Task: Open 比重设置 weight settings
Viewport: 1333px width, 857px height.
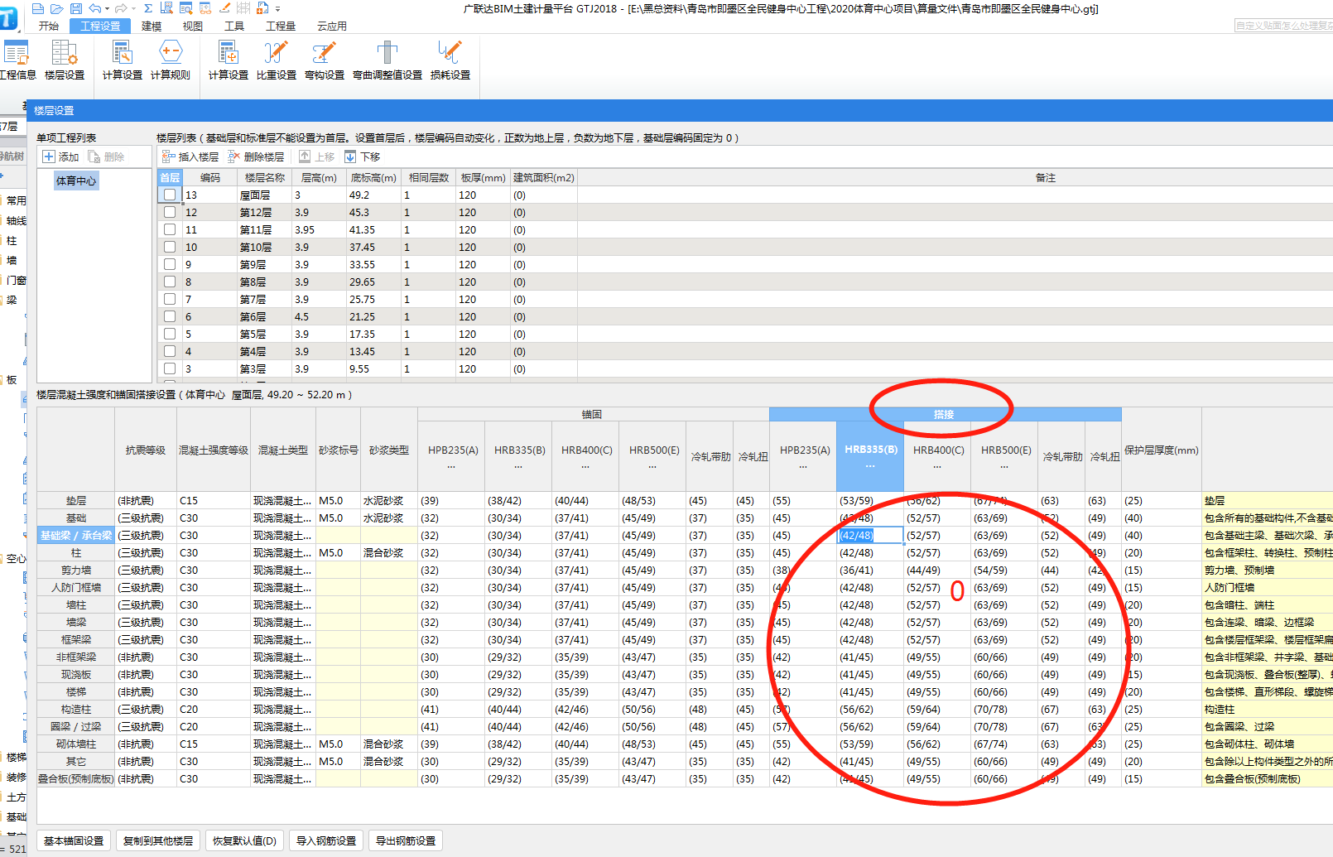Action: pyautogui.click(x=277, y=60)
